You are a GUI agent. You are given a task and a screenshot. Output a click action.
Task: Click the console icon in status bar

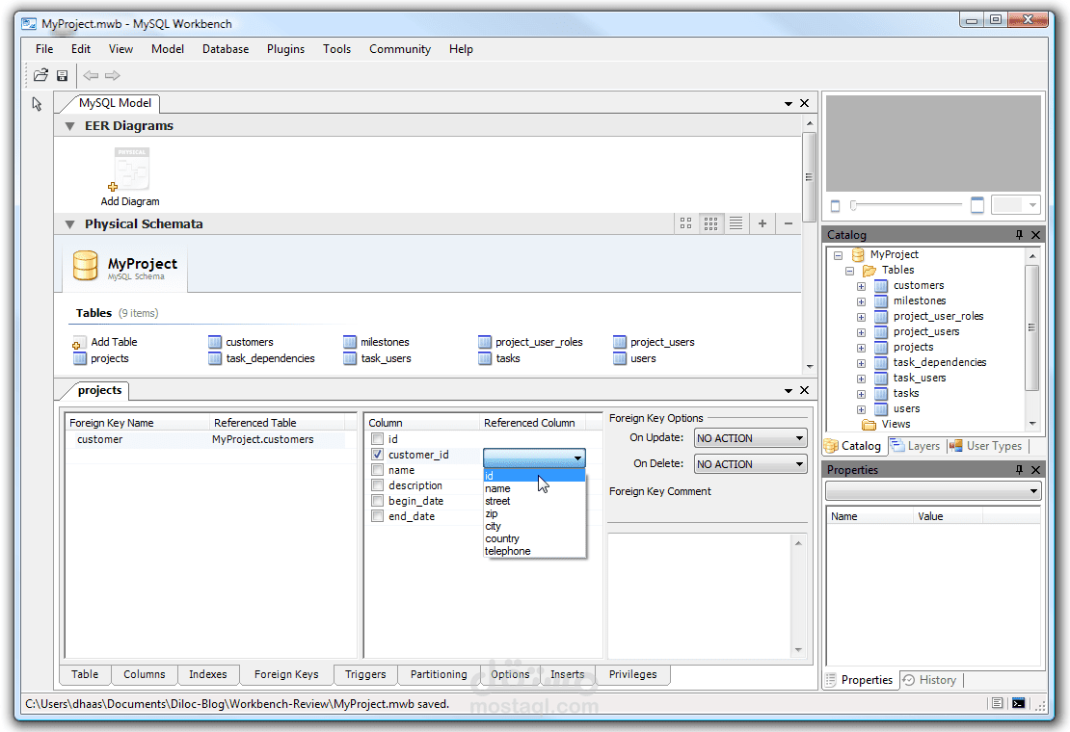pos(1018,703)
